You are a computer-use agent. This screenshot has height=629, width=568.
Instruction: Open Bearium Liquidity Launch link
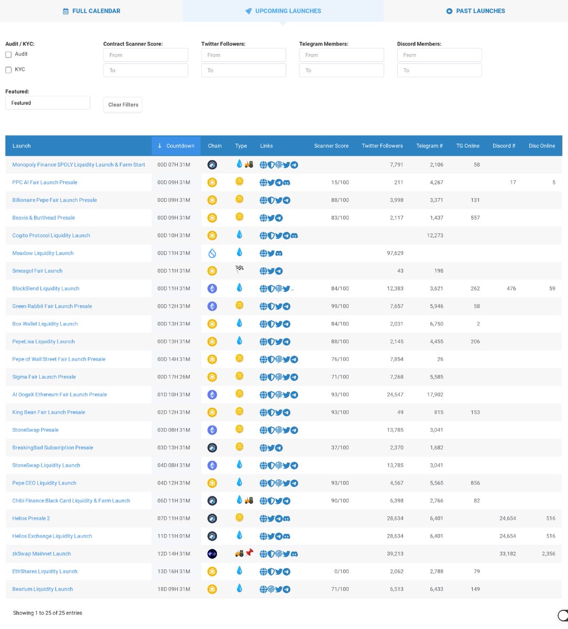(42, 589)
